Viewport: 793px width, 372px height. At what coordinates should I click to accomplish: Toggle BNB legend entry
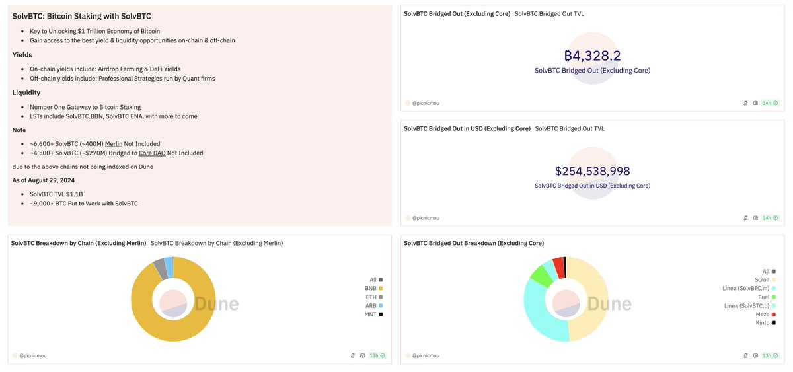coord(374,288)
